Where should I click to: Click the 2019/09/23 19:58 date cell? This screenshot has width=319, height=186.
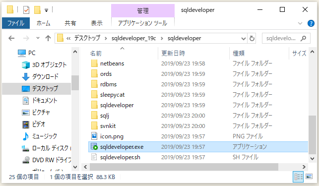(183, 63)
